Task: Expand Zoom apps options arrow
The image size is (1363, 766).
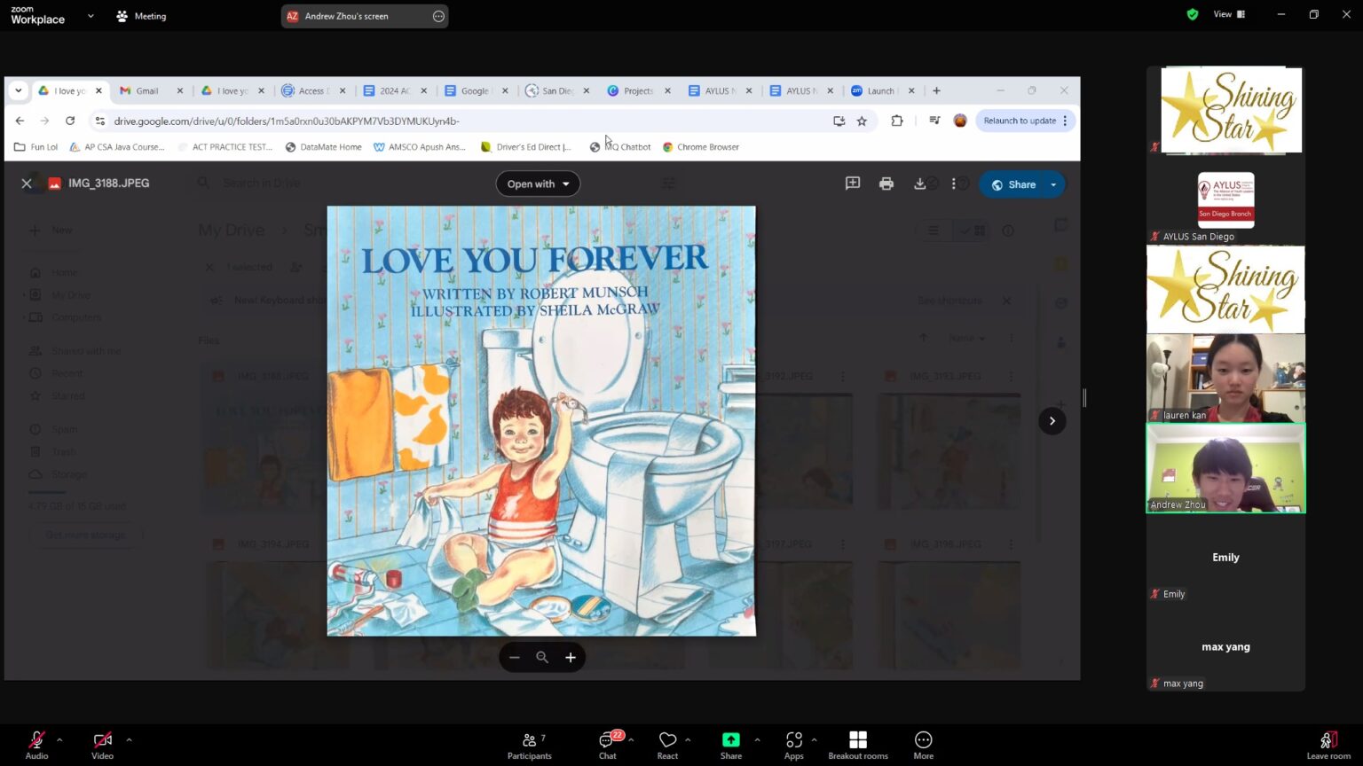Action: [x=814, y=739]
